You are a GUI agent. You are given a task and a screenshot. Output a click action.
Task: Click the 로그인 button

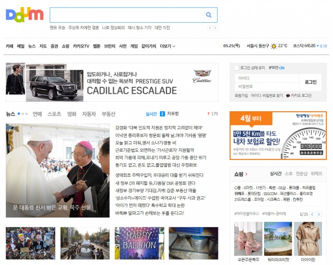tap(310, 82)
